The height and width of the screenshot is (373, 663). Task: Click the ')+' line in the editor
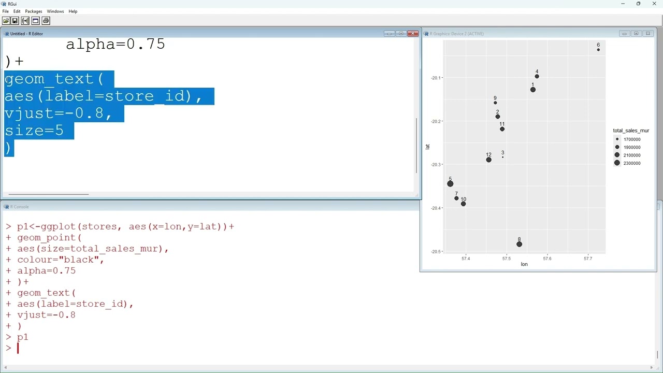point(14,61)
